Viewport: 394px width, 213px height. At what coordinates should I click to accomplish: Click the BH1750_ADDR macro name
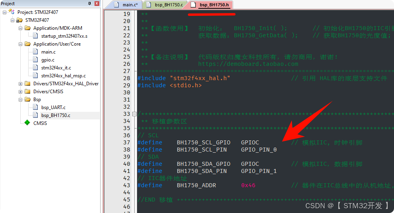click(196, 185)
